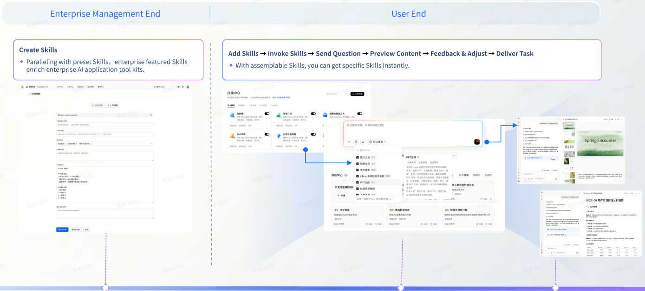Click the help icon in DataAgent header
This screenshot has height=291, width=645.
point(178,87)
